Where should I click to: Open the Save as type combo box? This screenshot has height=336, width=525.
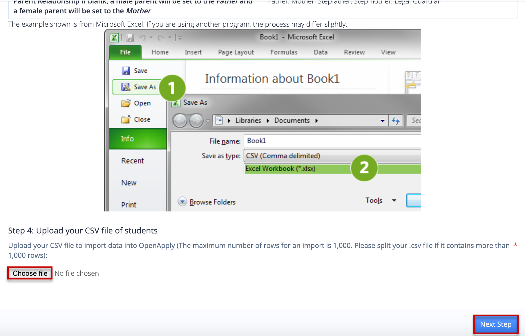[332, 156]
